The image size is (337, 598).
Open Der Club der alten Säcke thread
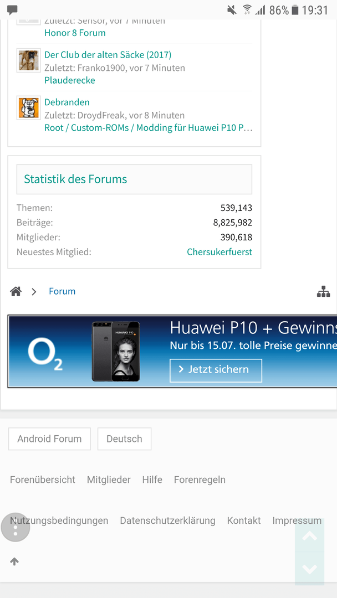[108, 55]
